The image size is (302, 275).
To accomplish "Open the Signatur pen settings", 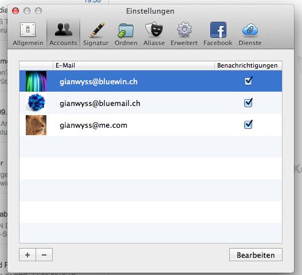I will (96, 34).
